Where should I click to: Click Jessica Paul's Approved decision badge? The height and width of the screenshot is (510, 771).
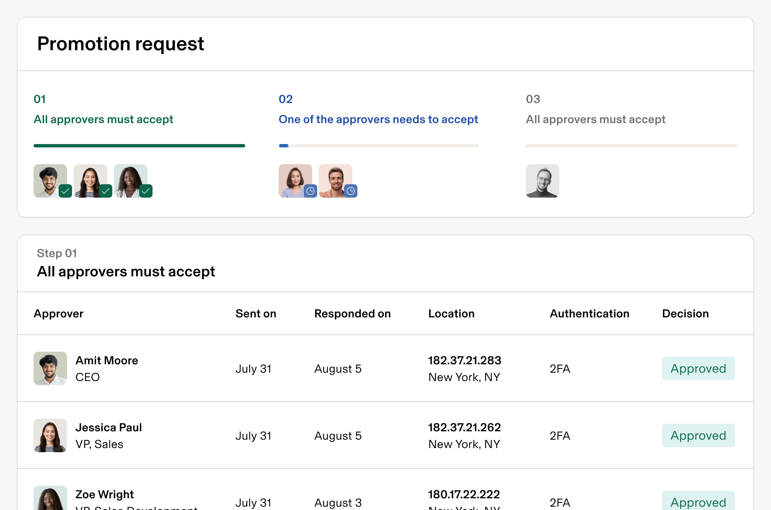pos(698,435)
